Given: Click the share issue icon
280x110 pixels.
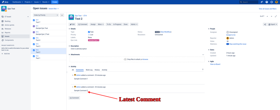Looking at the screenshot, I should pyautogui.click(x=265, y=24).
